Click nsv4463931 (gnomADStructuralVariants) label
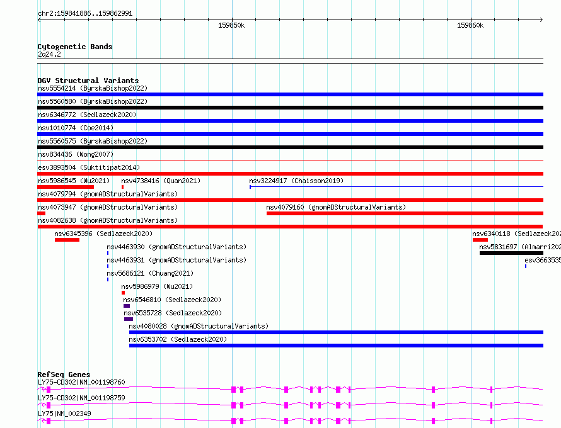561x428 pixels. [x=176, y=260]
